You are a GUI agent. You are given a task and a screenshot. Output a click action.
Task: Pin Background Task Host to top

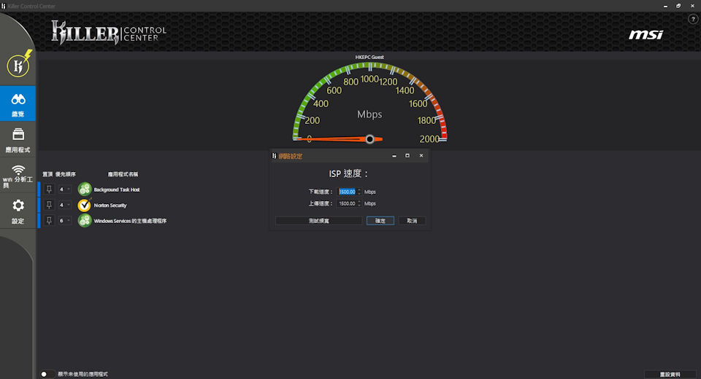coord(49,189)
